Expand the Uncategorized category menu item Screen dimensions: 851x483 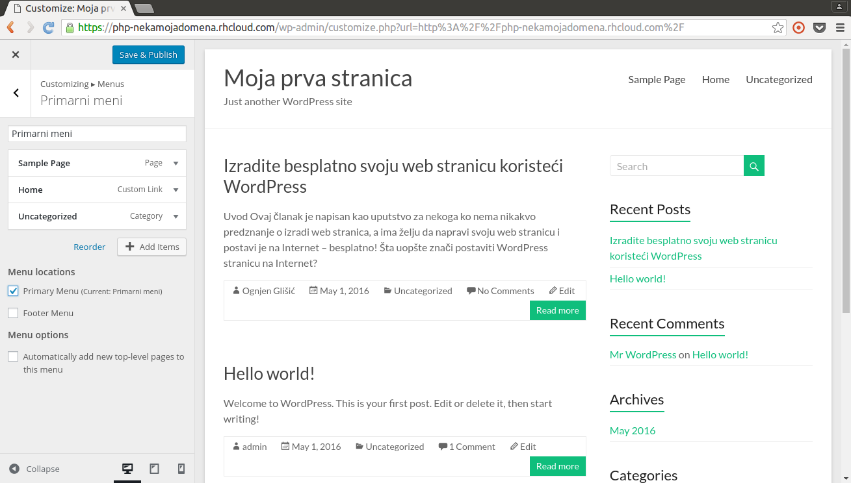click(x=176, y=216)
